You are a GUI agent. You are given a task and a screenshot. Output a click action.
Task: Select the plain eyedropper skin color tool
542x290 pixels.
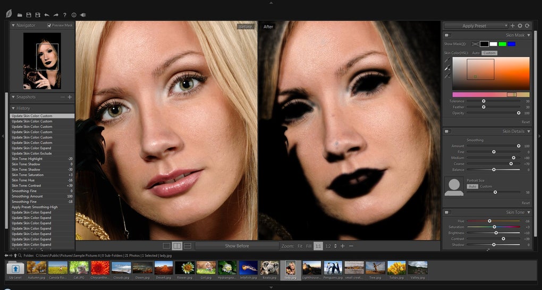click(447, 60)
